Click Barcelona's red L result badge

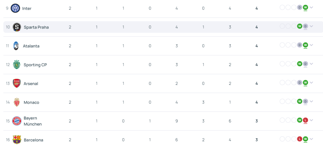[x=299, y=139]
